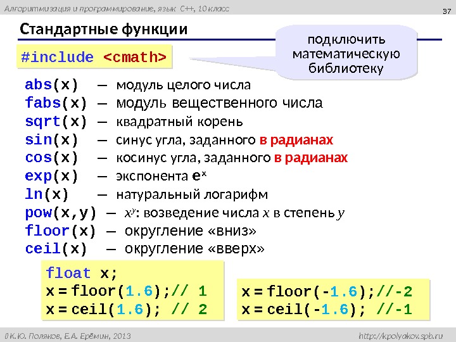Click the floor(x) function name in list

click(60, 231)
